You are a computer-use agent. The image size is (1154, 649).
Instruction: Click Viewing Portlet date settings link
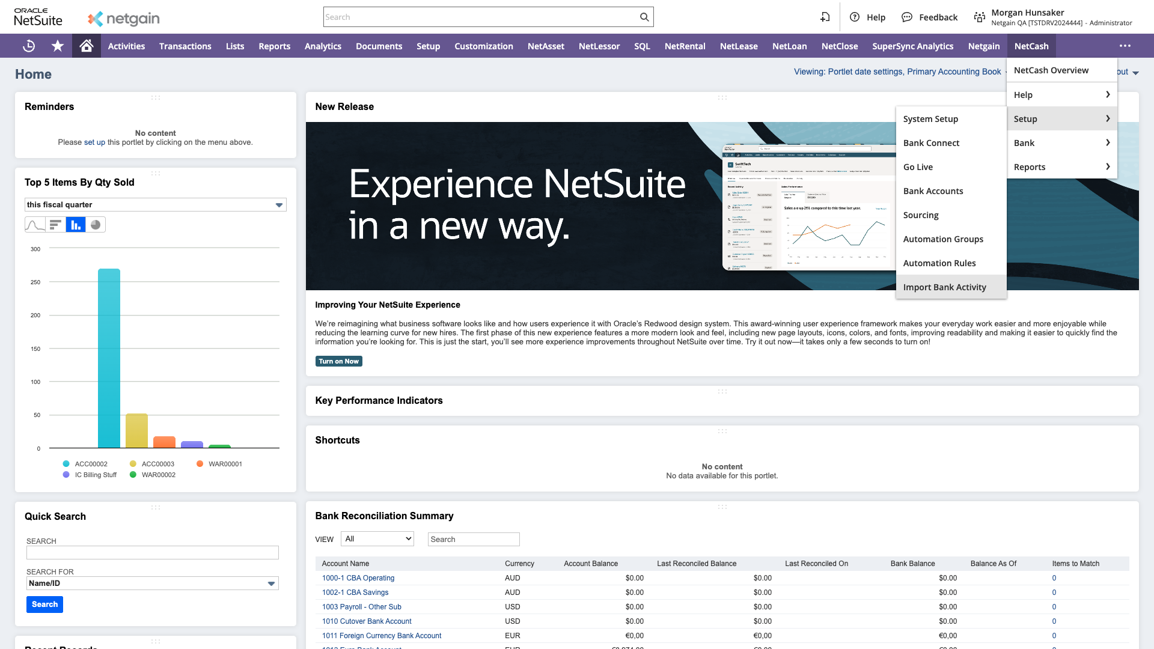pyautogui.click(x=897, y=72)
